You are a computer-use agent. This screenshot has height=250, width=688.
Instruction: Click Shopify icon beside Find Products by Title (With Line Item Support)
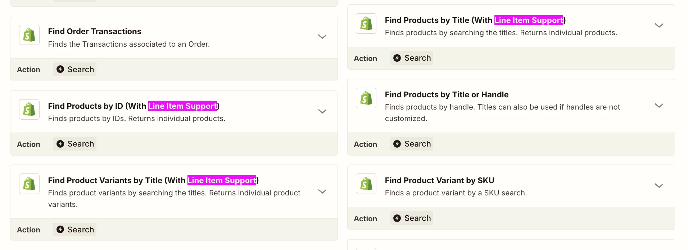coord(366,23)
